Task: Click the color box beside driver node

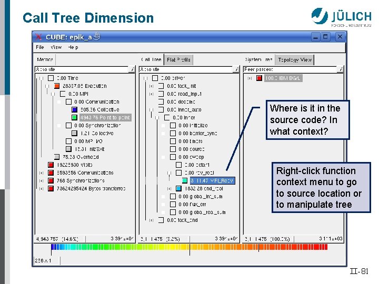Action: coord(155,78)
